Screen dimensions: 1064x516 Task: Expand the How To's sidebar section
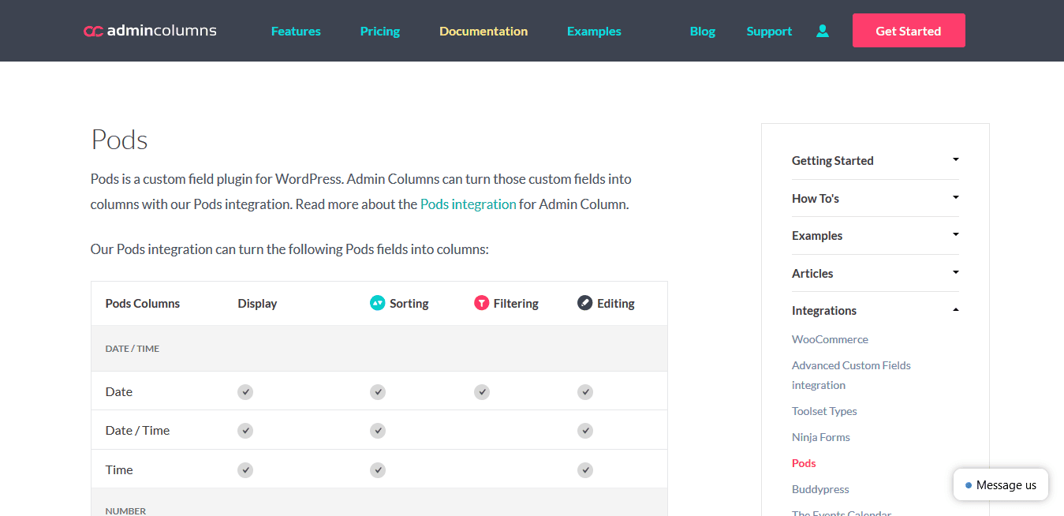tap(875, 198)
